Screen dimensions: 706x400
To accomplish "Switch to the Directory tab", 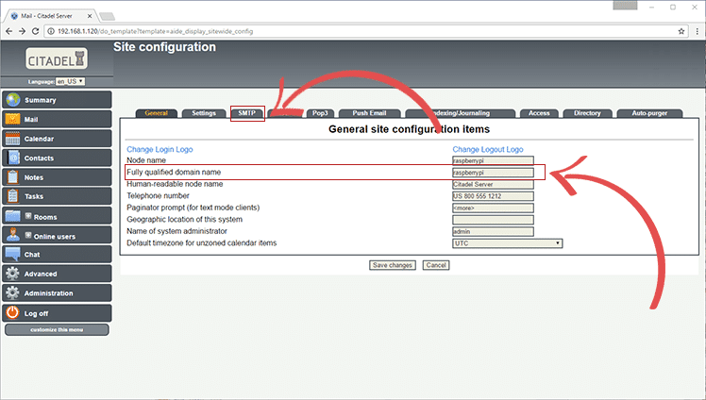I will [x=586, y=113].
